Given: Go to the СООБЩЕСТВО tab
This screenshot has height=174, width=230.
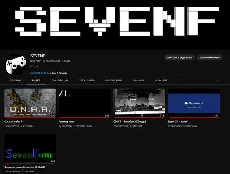Looking at the screenshot, I should pyautogui.click(x=114, y=80).
